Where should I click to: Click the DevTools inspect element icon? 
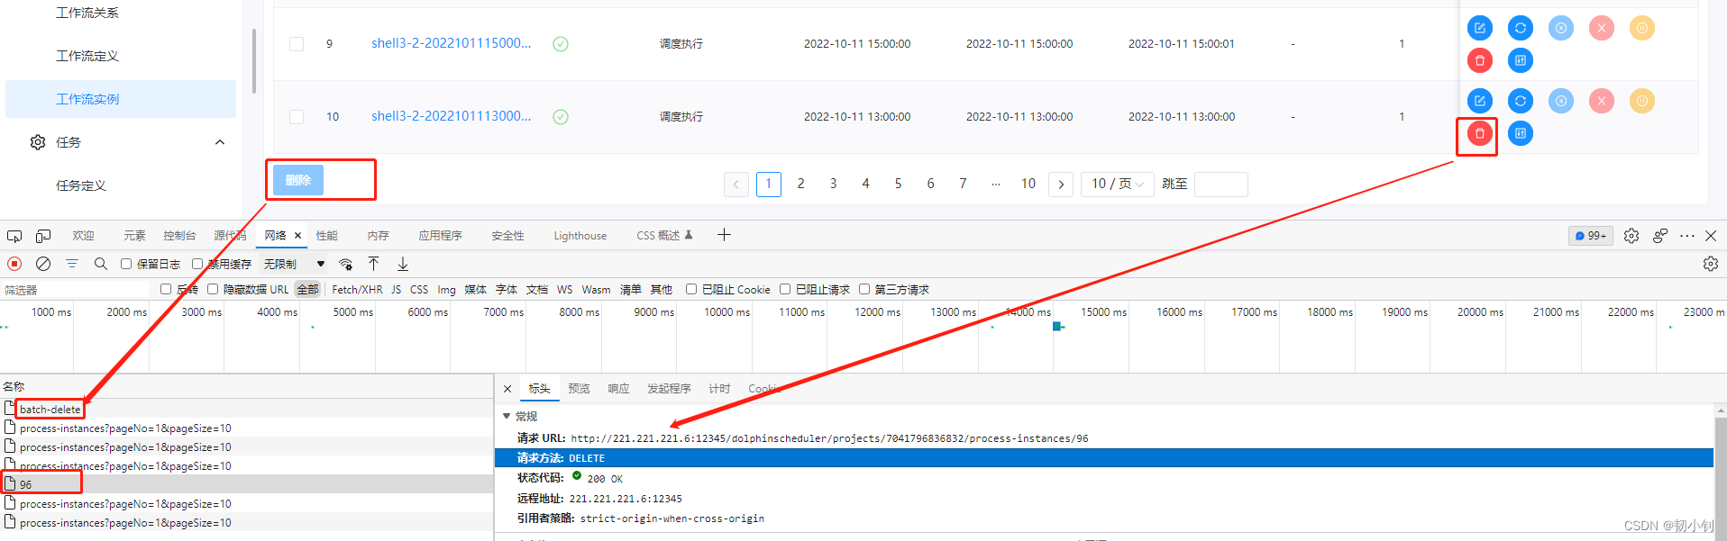(x=14, y=236)
